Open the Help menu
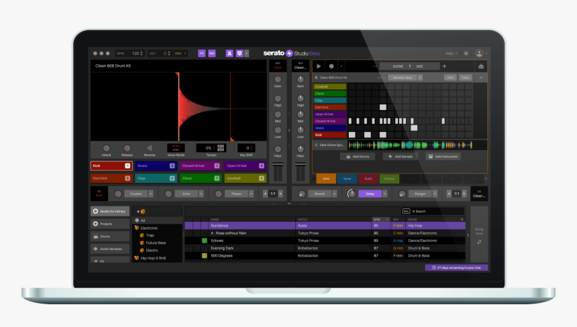 [451, 54]
